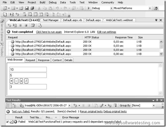Click the 'Test run: failed' link
This screenshot has height=127, width=166.
click(x=21, y=111)
